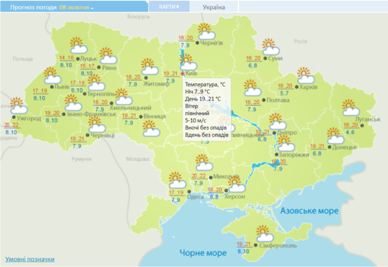Image resolution: width=388 pixels, height=267 pixels.
Task: Click the weather icon above Миколаїв
Action: coord(204,162)
